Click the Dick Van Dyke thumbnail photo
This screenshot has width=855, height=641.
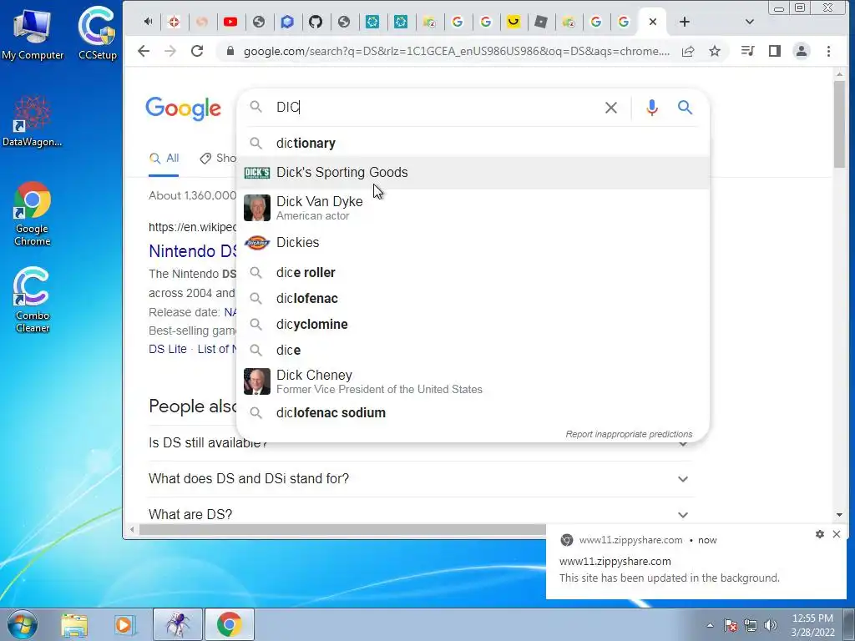pyautogui.click(x=257, y=208)
